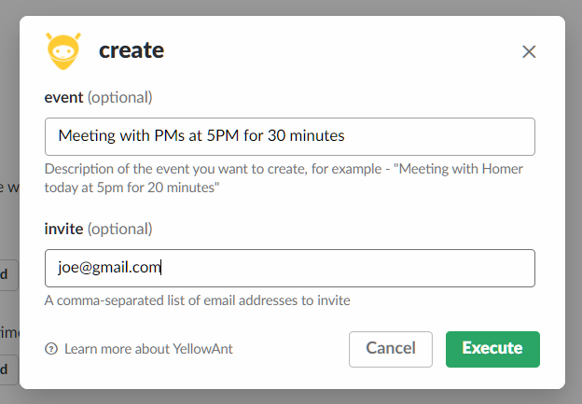This screenshot has height=404, width=582.
Task: Click the upper partially hidden button behind the dialog
Action: (8, 274)
